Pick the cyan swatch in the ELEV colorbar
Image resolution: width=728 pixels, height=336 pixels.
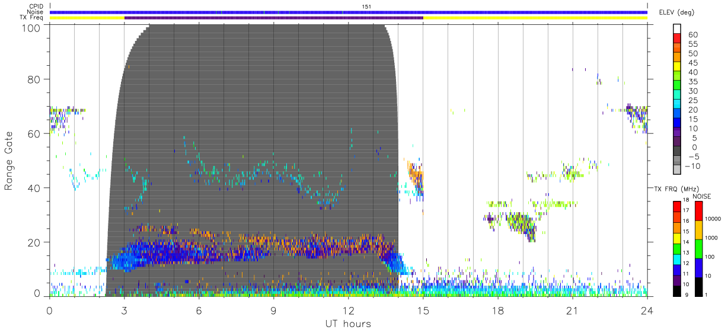tap(677, 105)
